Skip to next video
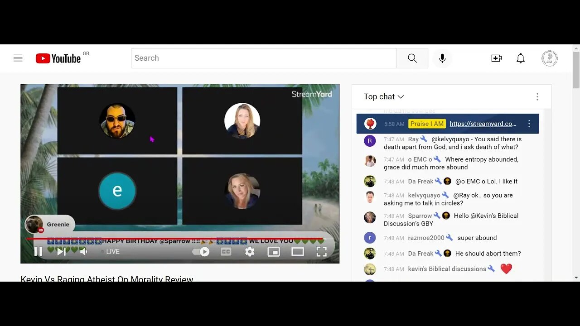The height and width of the screenshot is (326, 580). 61,252
